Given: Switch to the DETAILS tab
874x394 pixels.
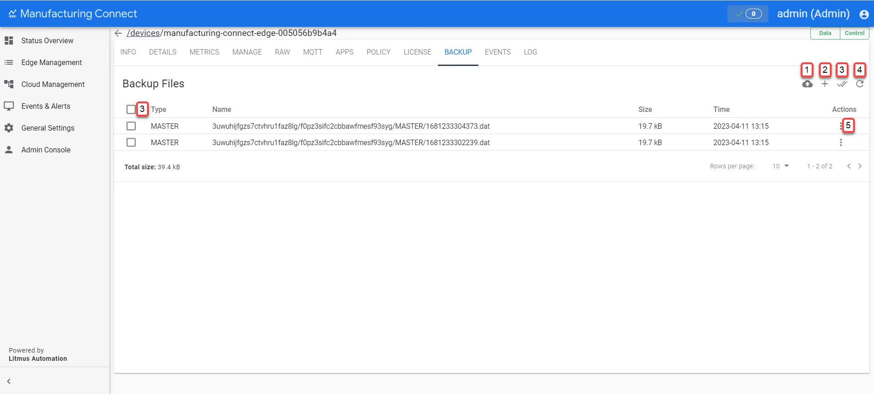Looking at the screenshot, I should coord(163,52).
